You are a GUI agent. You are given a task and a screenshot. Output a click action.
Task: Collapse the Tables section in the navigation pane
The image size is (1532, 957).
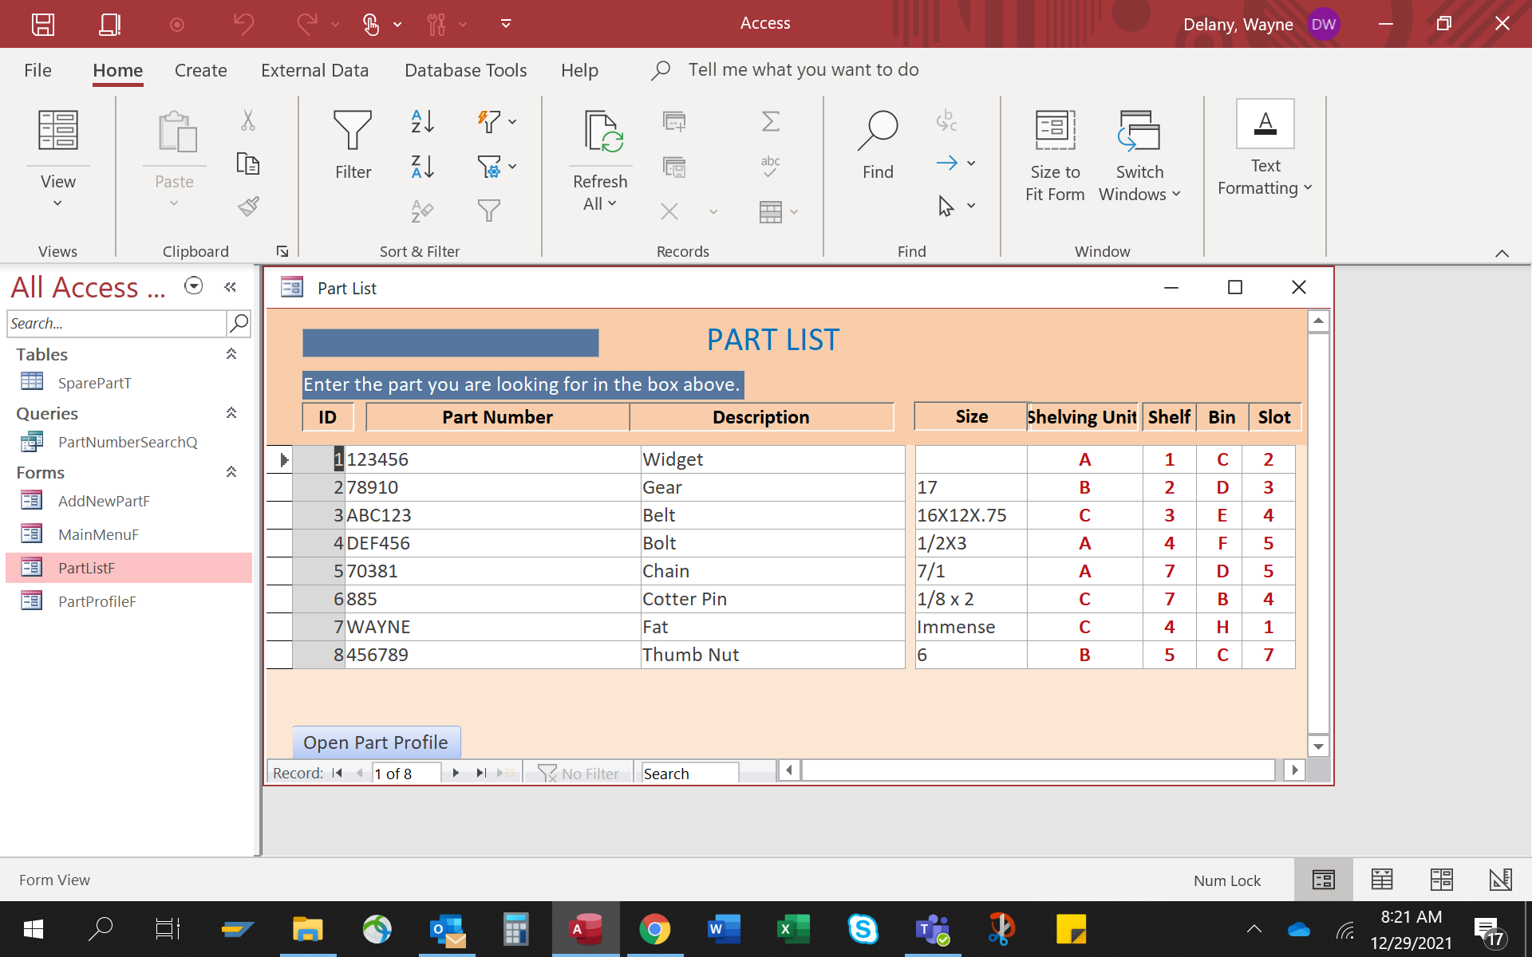231,354
